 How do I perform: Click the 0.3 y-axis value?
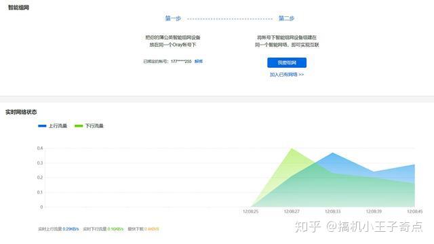pyautogui.click(x=40, y=163)
